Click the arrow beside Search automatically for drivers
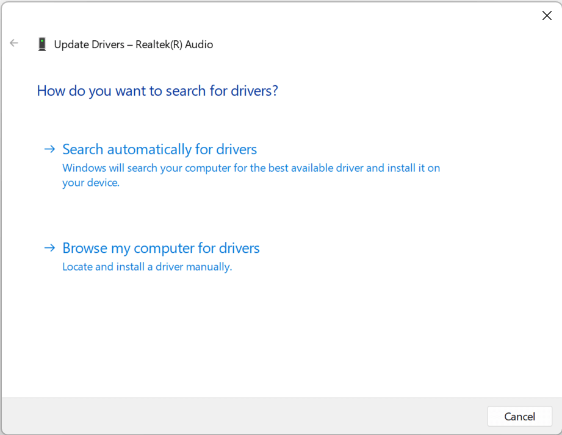Viewport: 562px width, 435px height. tap(49, 149)
